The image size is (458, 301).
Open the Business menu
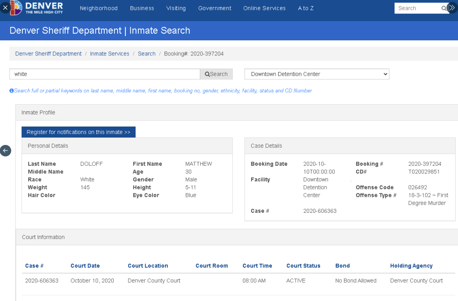click(x=142, y=8)
